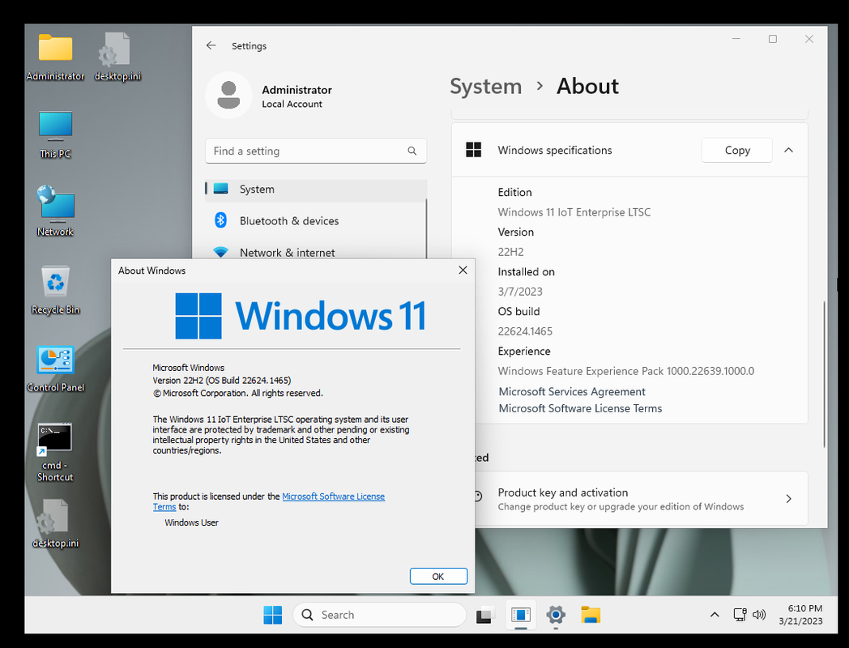Open desktop.ini file next to Administrator folder

pyautogui.click(x=117, y=58)
